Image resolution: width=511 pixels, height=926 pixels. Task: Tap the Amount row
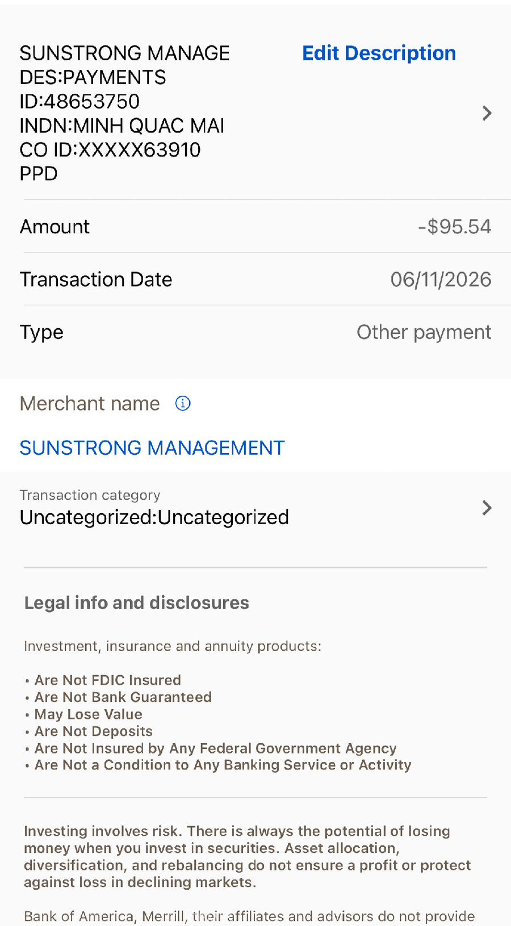[x=256, y=227]
